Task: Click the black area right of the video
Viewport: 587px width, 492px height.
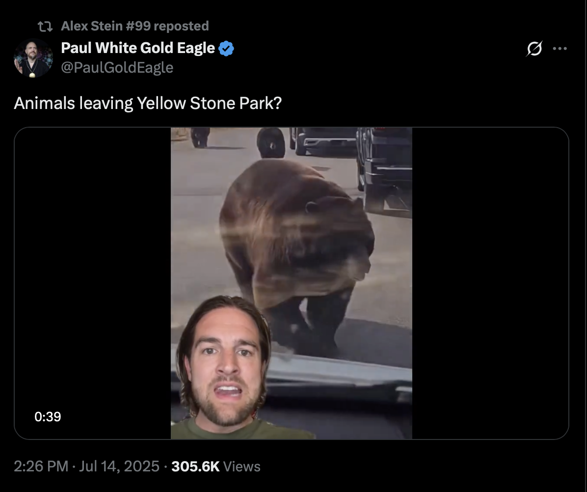Action: (x=490, y=283)
